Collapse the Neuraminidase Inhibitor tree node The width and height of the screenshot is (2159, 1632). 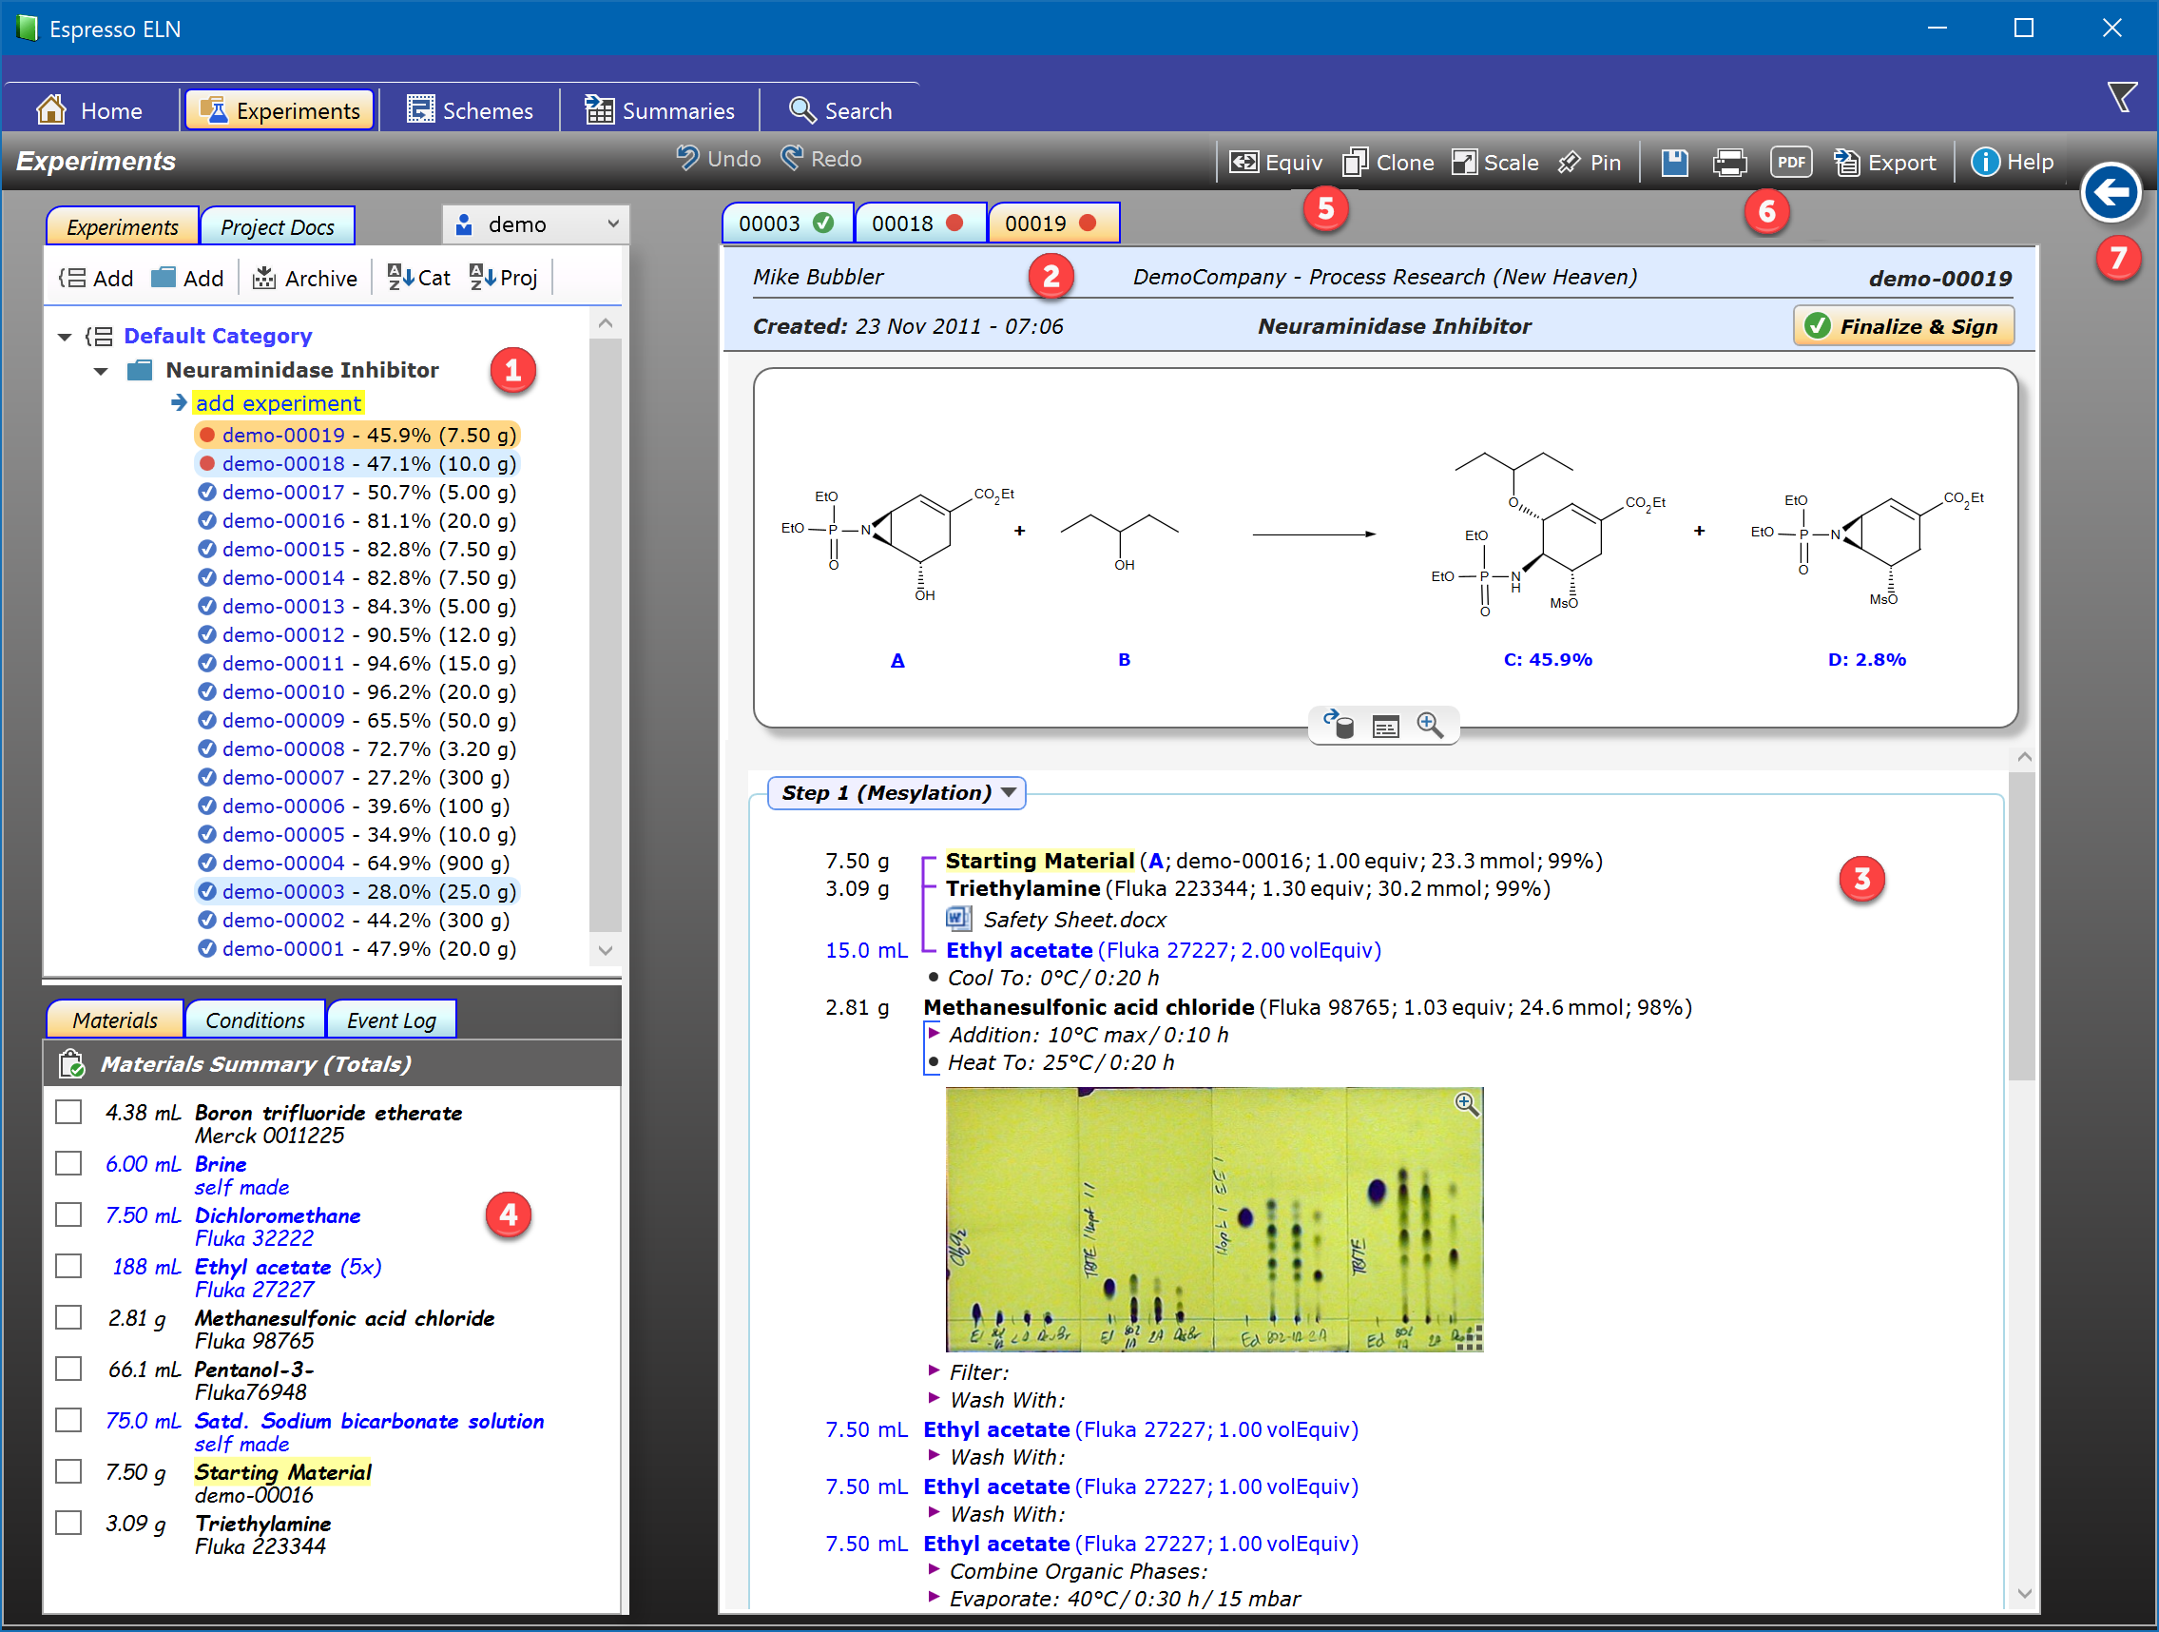pyautogui.click(x=101, y=371)
